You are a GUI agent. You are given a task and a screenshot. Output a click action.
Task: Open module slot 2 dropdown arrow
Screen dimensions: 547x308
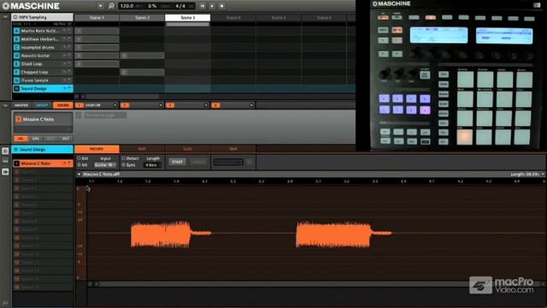pos(161,105)
